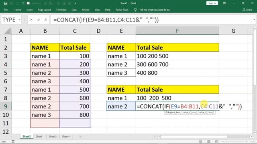257x144 pixels.
Task: Click the macro record icon in the status bar
Action: pos(13,142)
